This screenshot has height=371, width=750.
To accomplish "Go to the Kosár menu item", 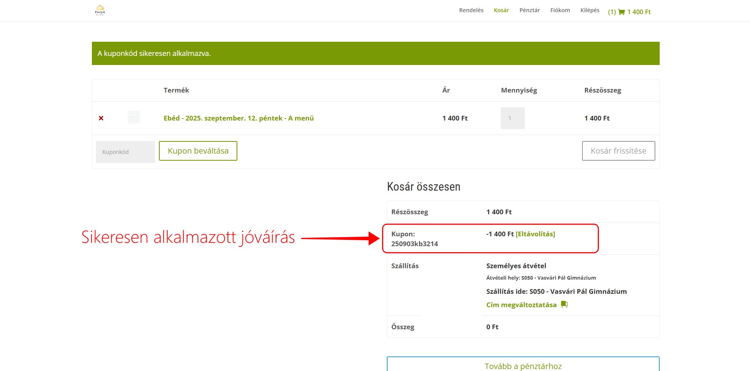I will (501, 10).
